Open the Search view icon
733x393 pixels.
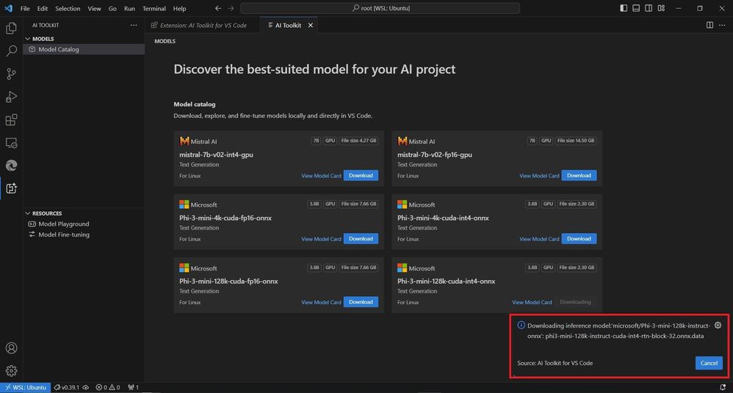tap(11, 51)
